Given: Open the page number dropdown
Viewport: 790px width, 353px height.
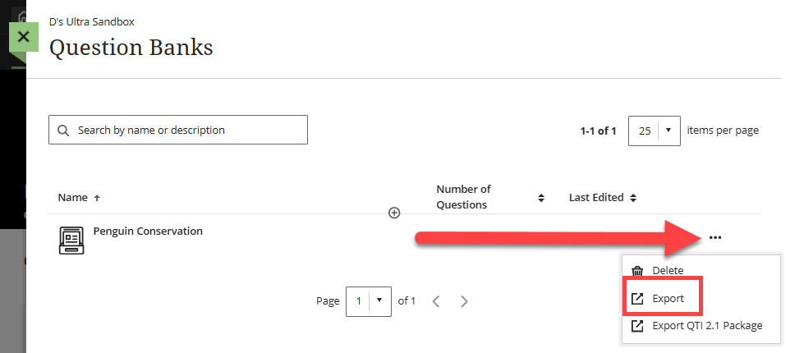Looking at the screenshot, I should [x=369, y=301].
